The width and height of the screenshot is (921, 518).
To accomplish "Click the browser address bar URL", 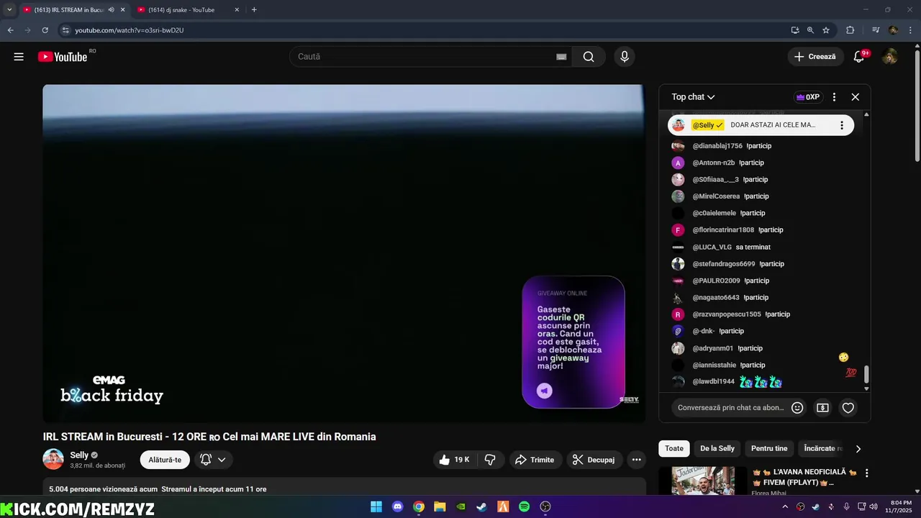I will tap(130, 30).
